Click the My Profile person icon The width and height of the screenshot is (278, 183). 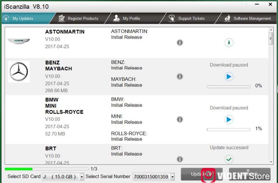[x=116, y=18]
